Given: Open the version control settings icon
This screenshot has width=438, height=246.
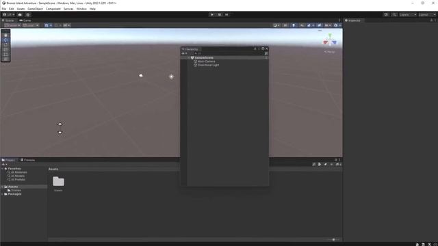Looking at the screenshot, I should [28, 14].
